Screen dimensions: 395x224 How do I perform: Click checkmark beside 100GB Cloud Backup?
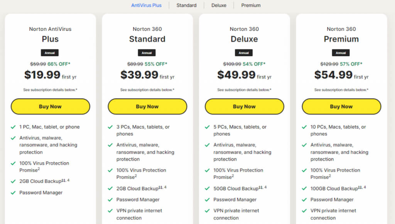304,189
